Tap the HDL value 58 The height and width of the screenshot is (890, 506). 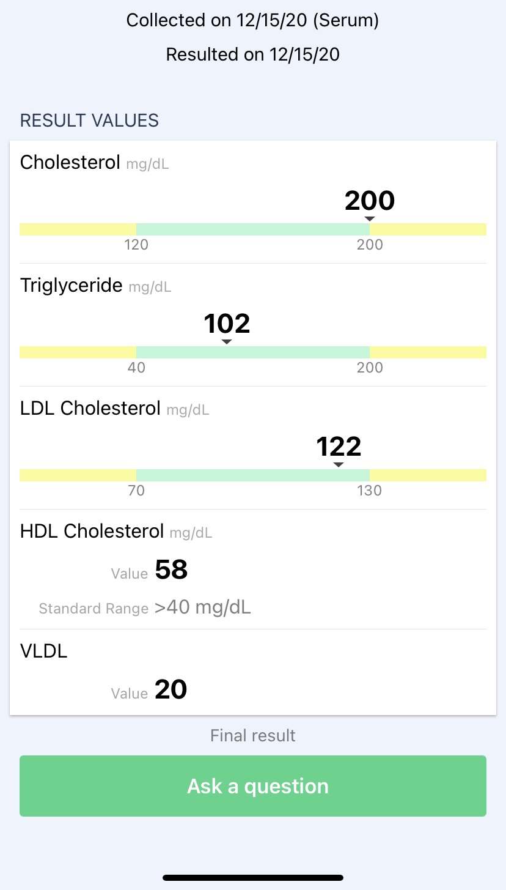(x=171, y=570)
